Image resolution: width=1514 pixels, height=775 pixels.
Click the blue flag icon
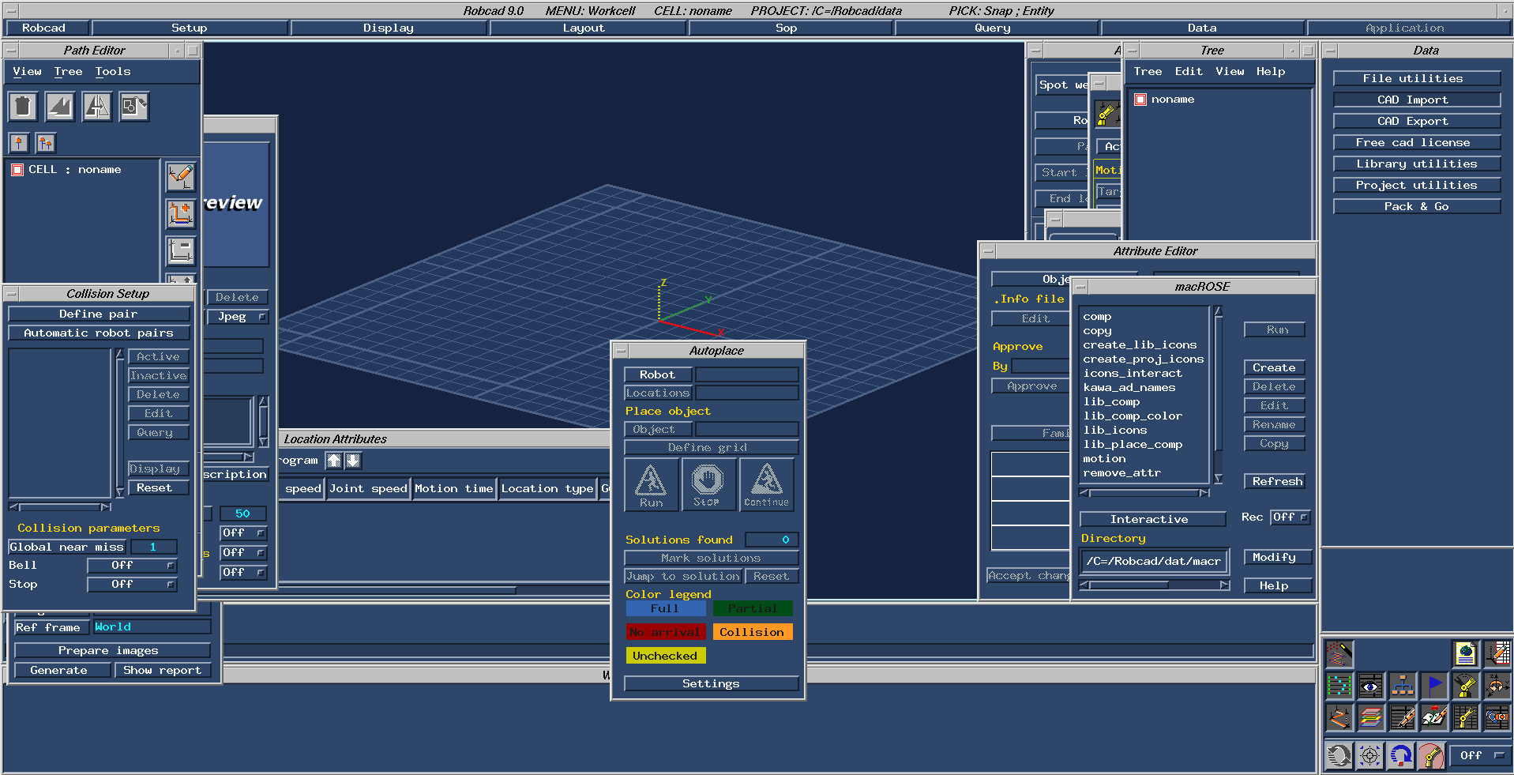(1434, 686)
